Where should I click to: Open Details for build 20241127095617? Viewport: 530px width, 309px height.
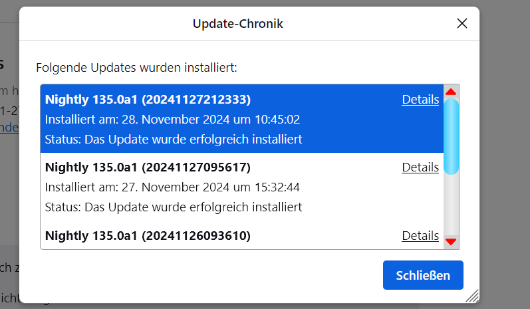pyautogui.click(x=420, y=167)
